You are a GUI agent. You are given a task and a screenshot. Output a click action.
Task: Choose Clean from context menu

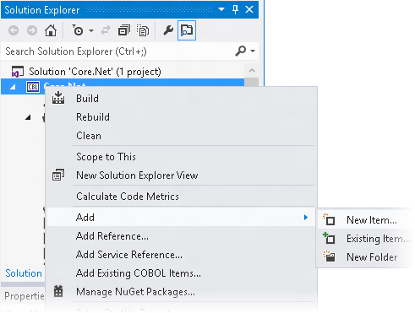pos(181,136)
